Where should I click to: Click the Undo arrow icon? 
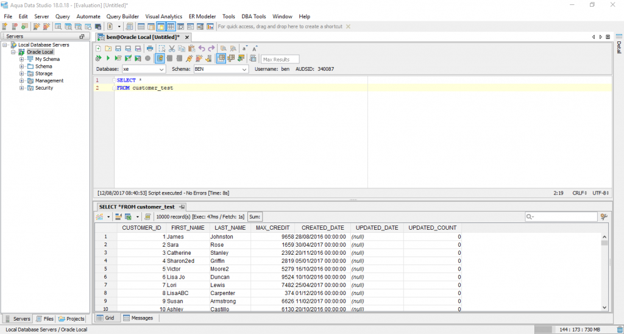pyautogui.click(x=202, y=49)
